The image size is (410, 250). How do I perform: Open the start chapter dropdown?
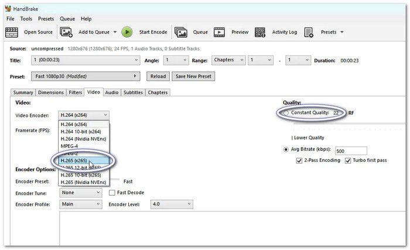point(261,60)
